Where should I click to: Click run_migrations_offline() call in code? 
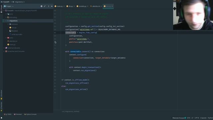pos(77,83)
